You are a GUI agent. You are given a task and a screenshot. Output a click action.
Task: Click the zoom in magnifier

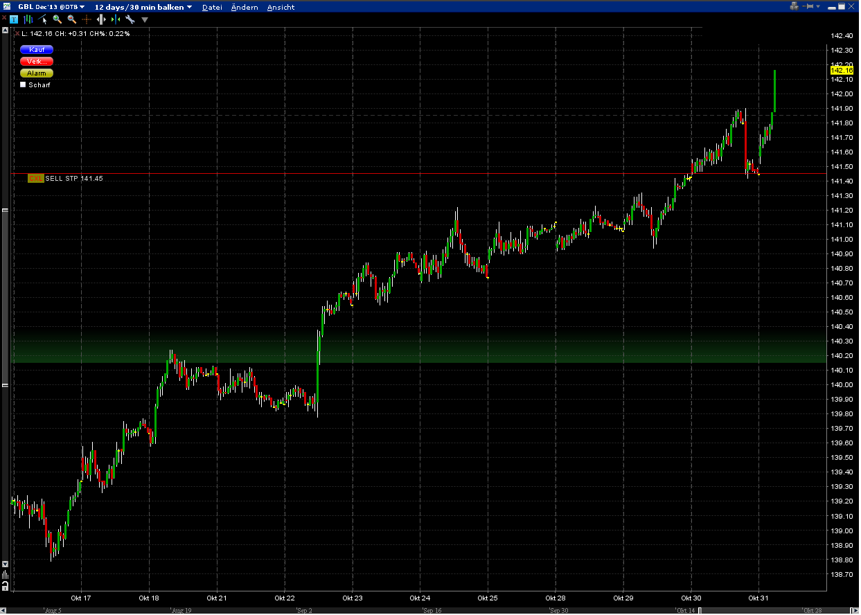pyautogui.click(x=57, y=19)
